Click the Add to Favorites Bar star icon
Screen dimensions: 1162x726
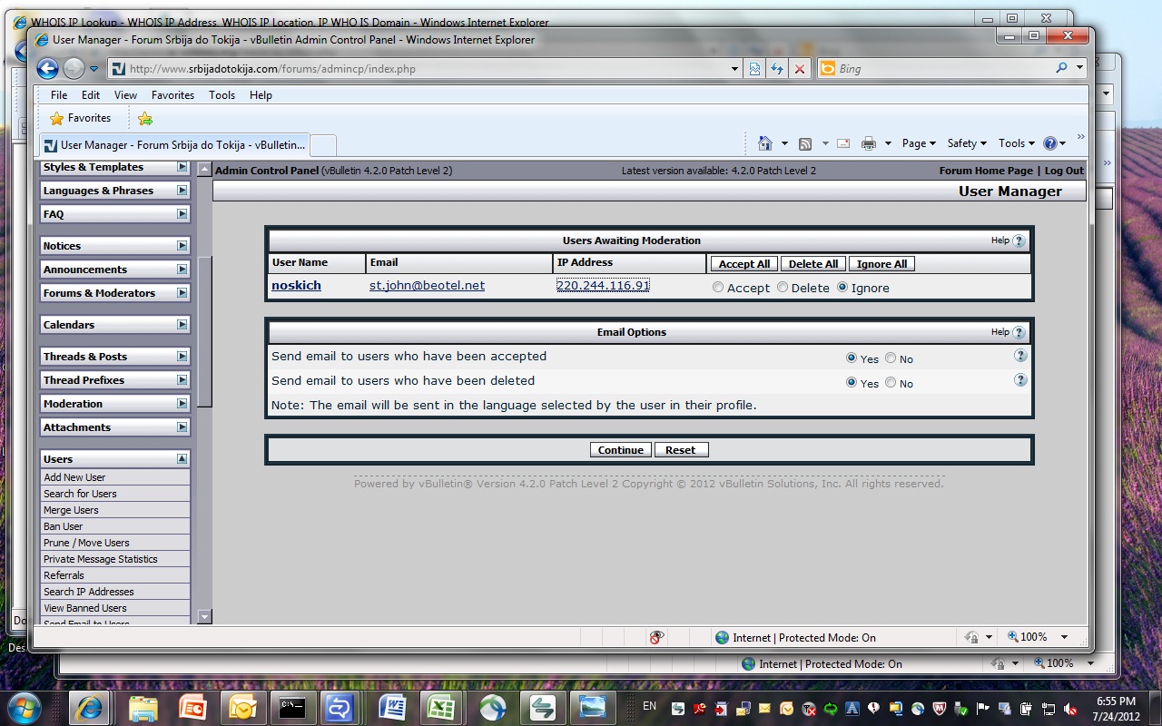pos(145,118)
